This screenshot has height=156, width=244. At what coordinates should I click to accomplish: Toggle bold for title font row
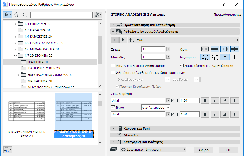click(x=205, y=114)
